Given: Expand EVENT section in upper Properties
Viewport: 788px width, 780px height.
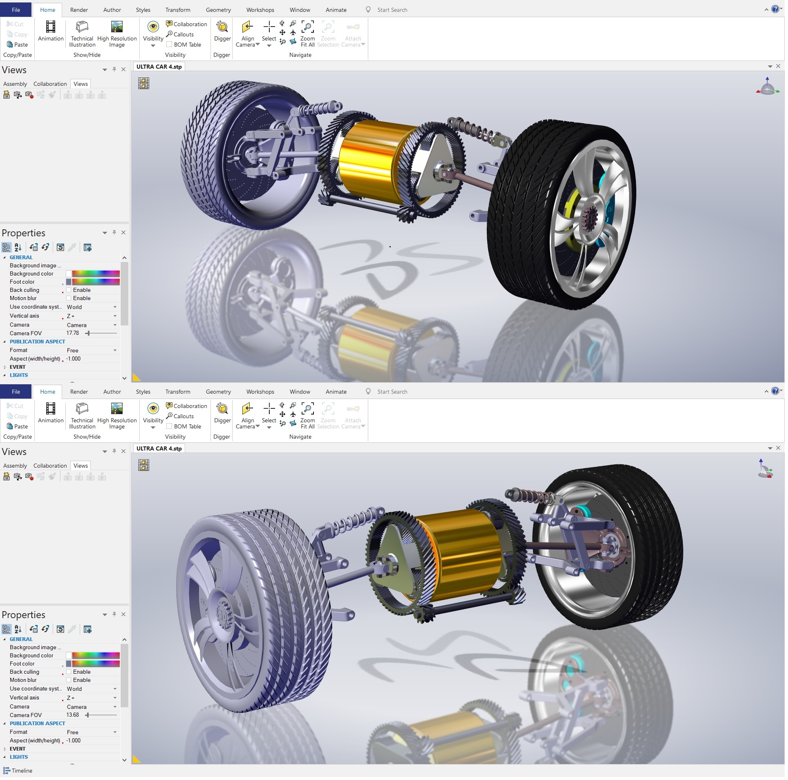Looking at the screenshot, I should (x=5, y=368).
